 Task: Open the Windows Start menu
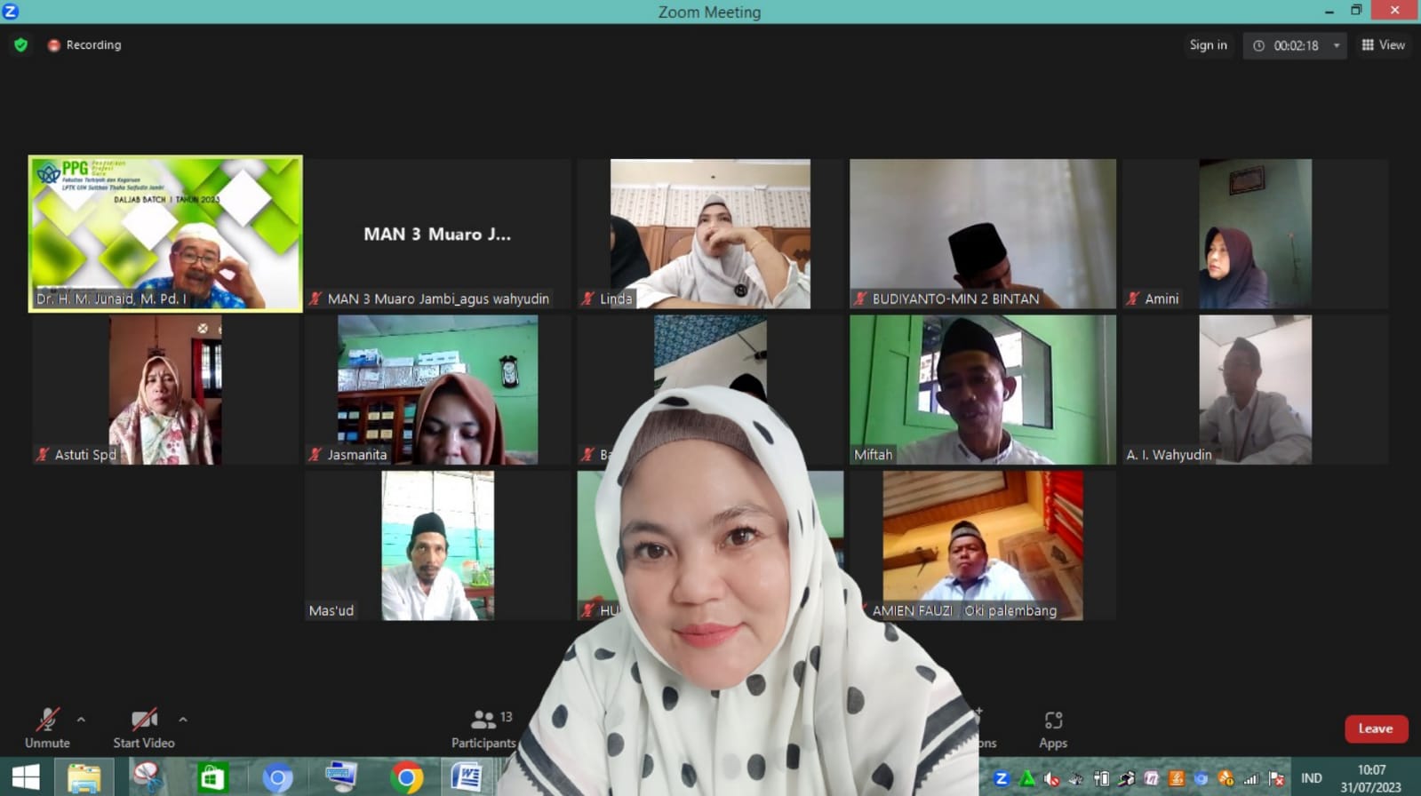tap(25, 778)
